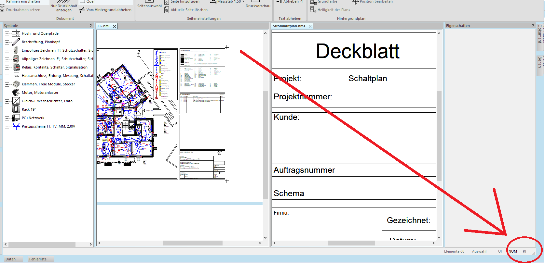Click the Hausanschluss Wh meter icon
Viewport: 545px width, 263px height.
[x=16, y=76]
